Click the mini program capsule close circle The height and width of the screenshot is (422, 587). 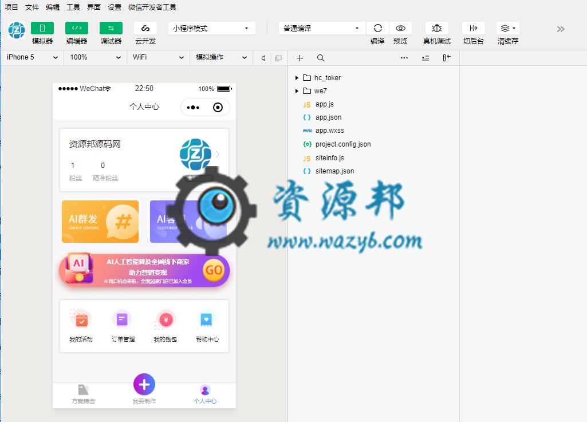click(x=218, y=108)
